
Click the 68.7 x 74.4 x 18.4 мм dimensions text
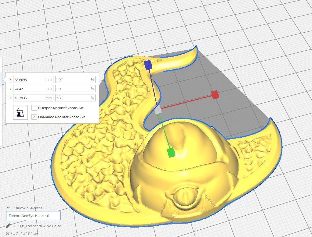coord(22,233)
